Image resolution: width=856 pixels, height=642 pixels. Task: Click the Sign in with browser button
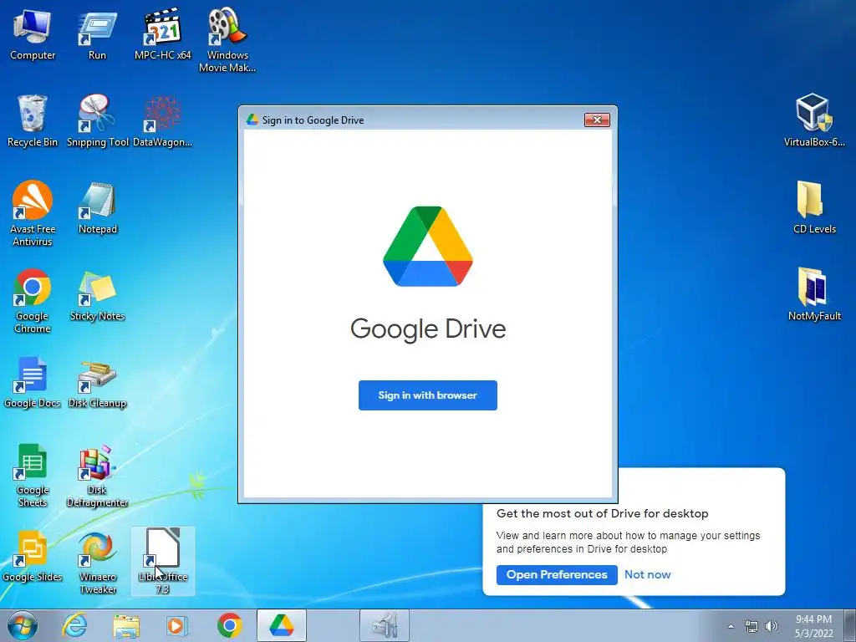pos(427,395)
